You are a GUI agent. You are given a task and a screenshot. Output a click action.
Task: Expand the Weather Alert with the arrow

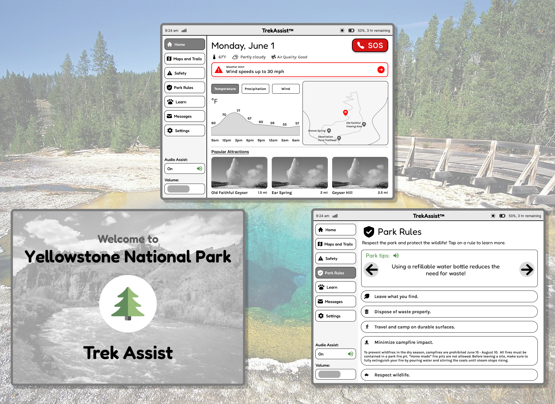coord(381,70)
